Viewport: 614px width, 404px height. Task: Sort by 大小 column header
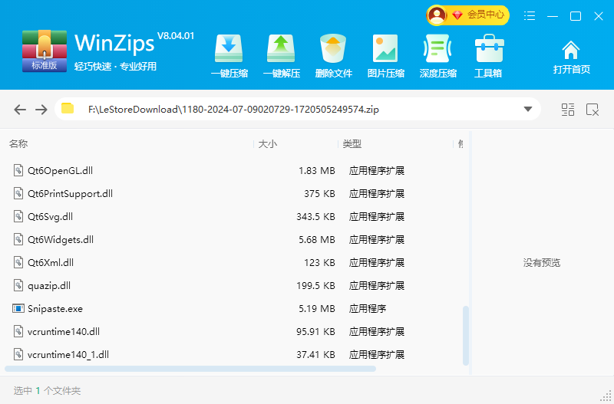[268, 144]
